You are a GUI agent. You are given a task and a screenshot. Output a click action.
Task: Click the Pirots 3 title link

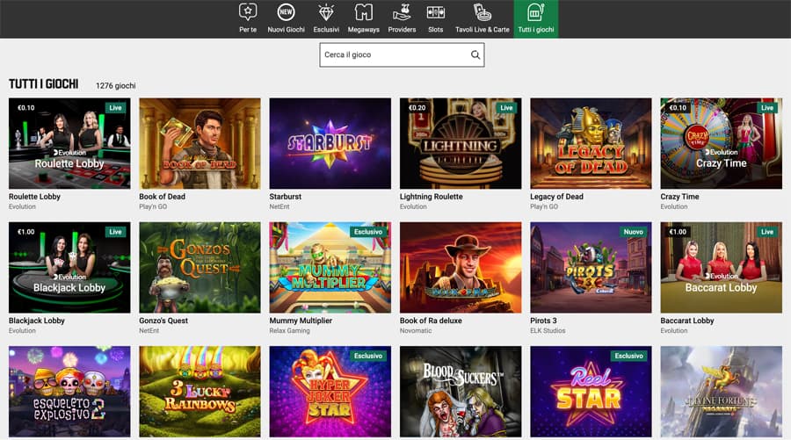(543, 321)
